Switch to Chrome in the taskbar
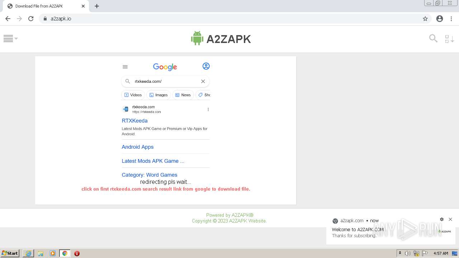Image resolution: width=459 pixels, height=258 pixels. pos(65,253)
